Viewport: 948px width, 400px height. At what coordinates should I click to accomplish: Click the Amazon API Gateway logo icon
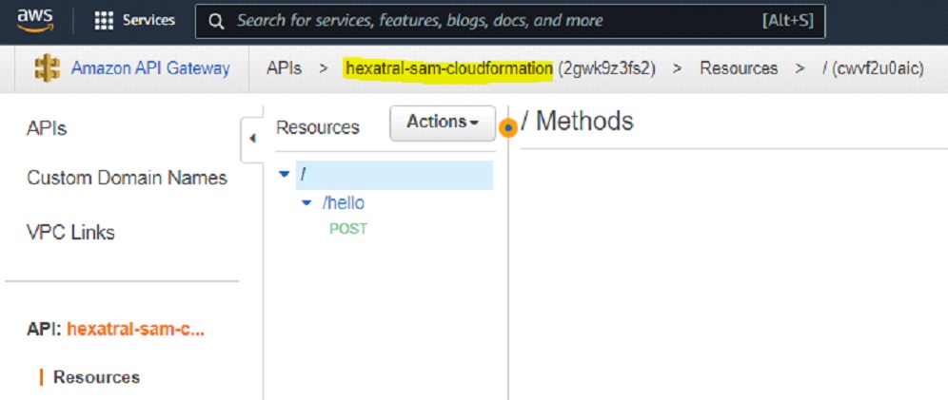pos(47,68)
